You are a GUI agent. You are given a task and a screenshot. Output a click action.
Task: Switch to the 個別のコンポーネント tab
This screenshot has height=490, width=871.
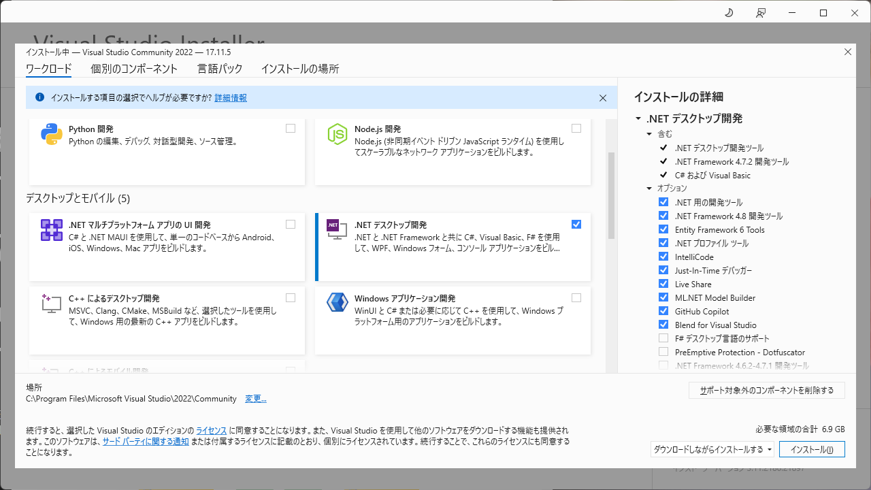click(134, 69)
